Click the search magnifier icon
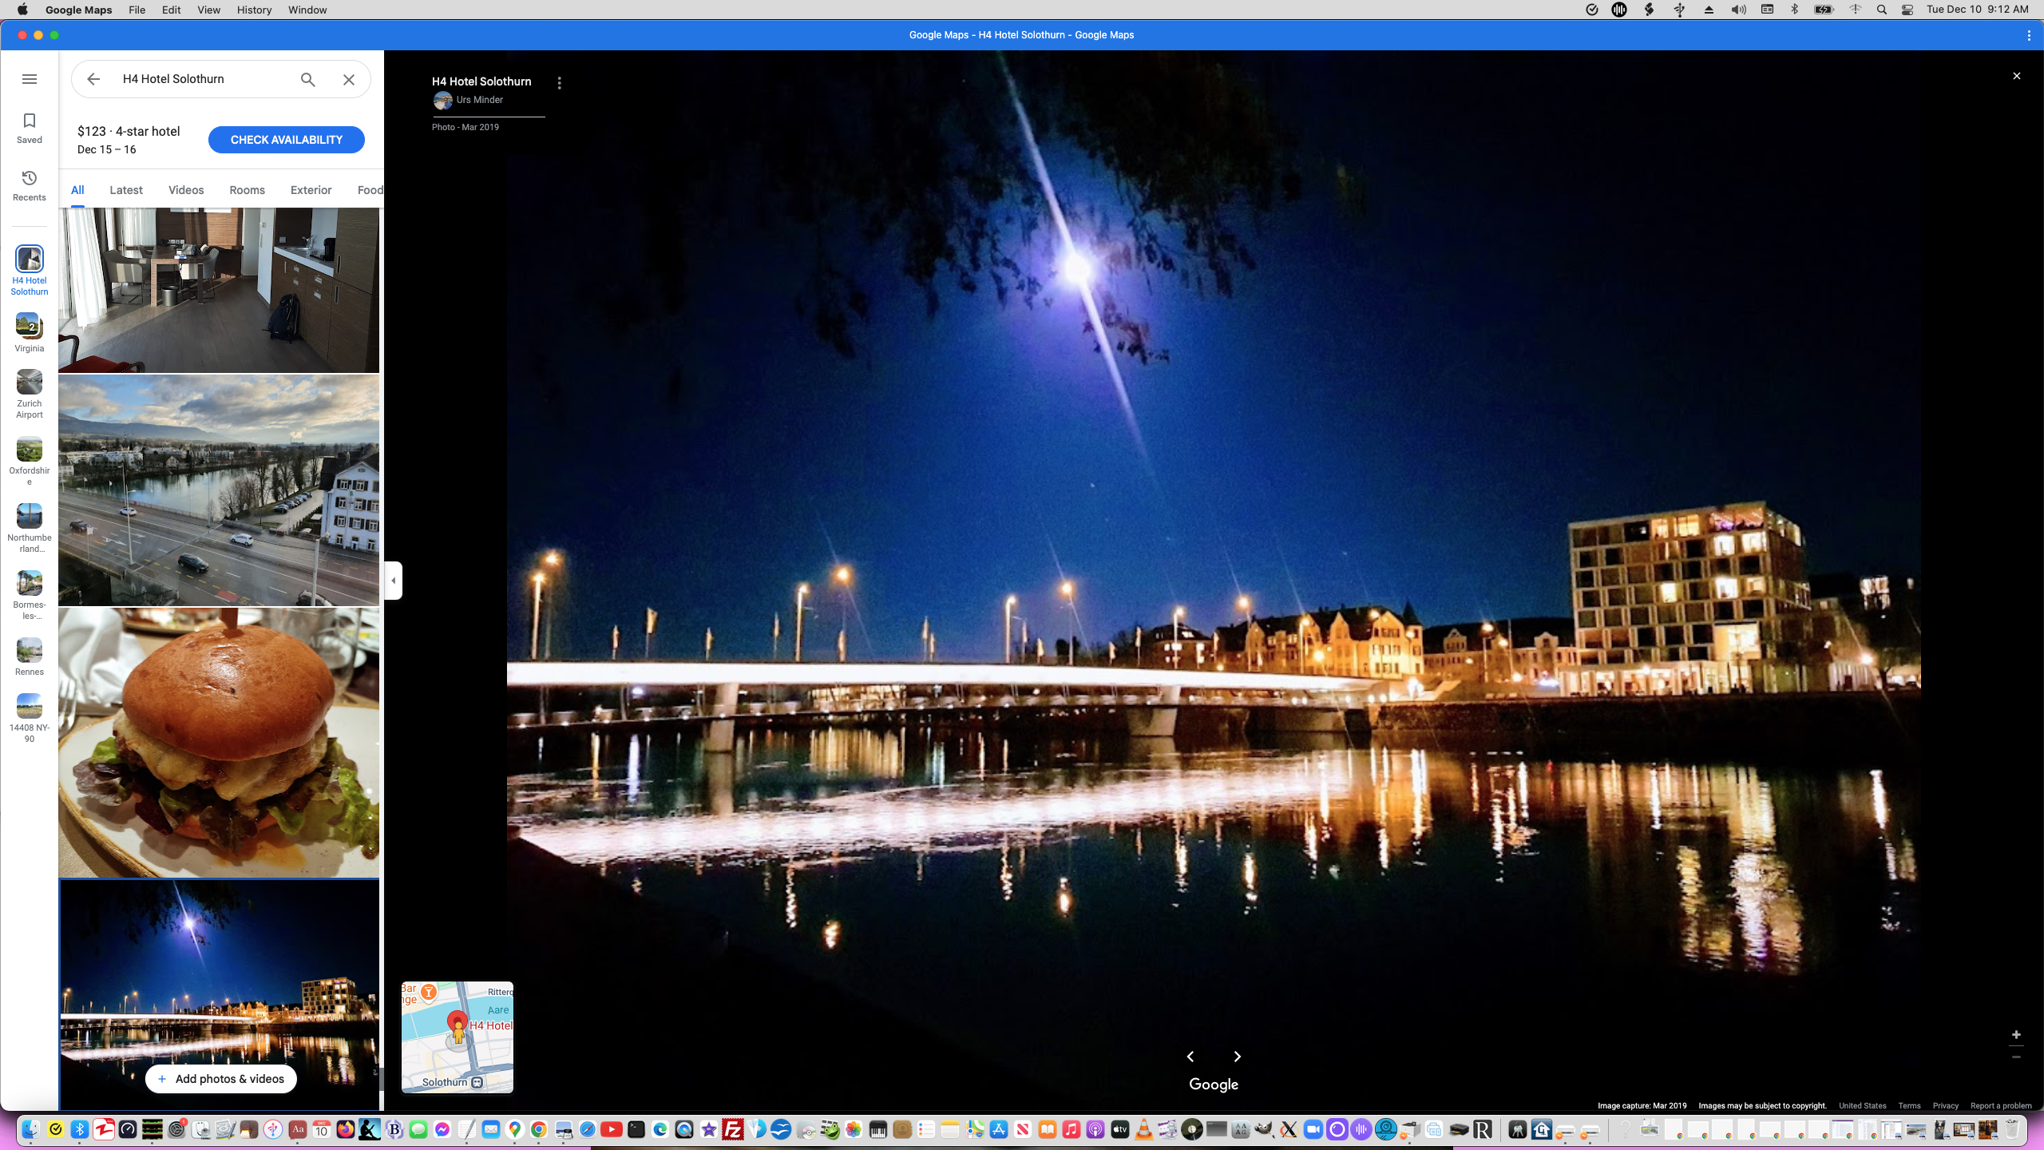Image resolution: width=2044 pixels, height=1150 pixels. (x=307, y=79)
